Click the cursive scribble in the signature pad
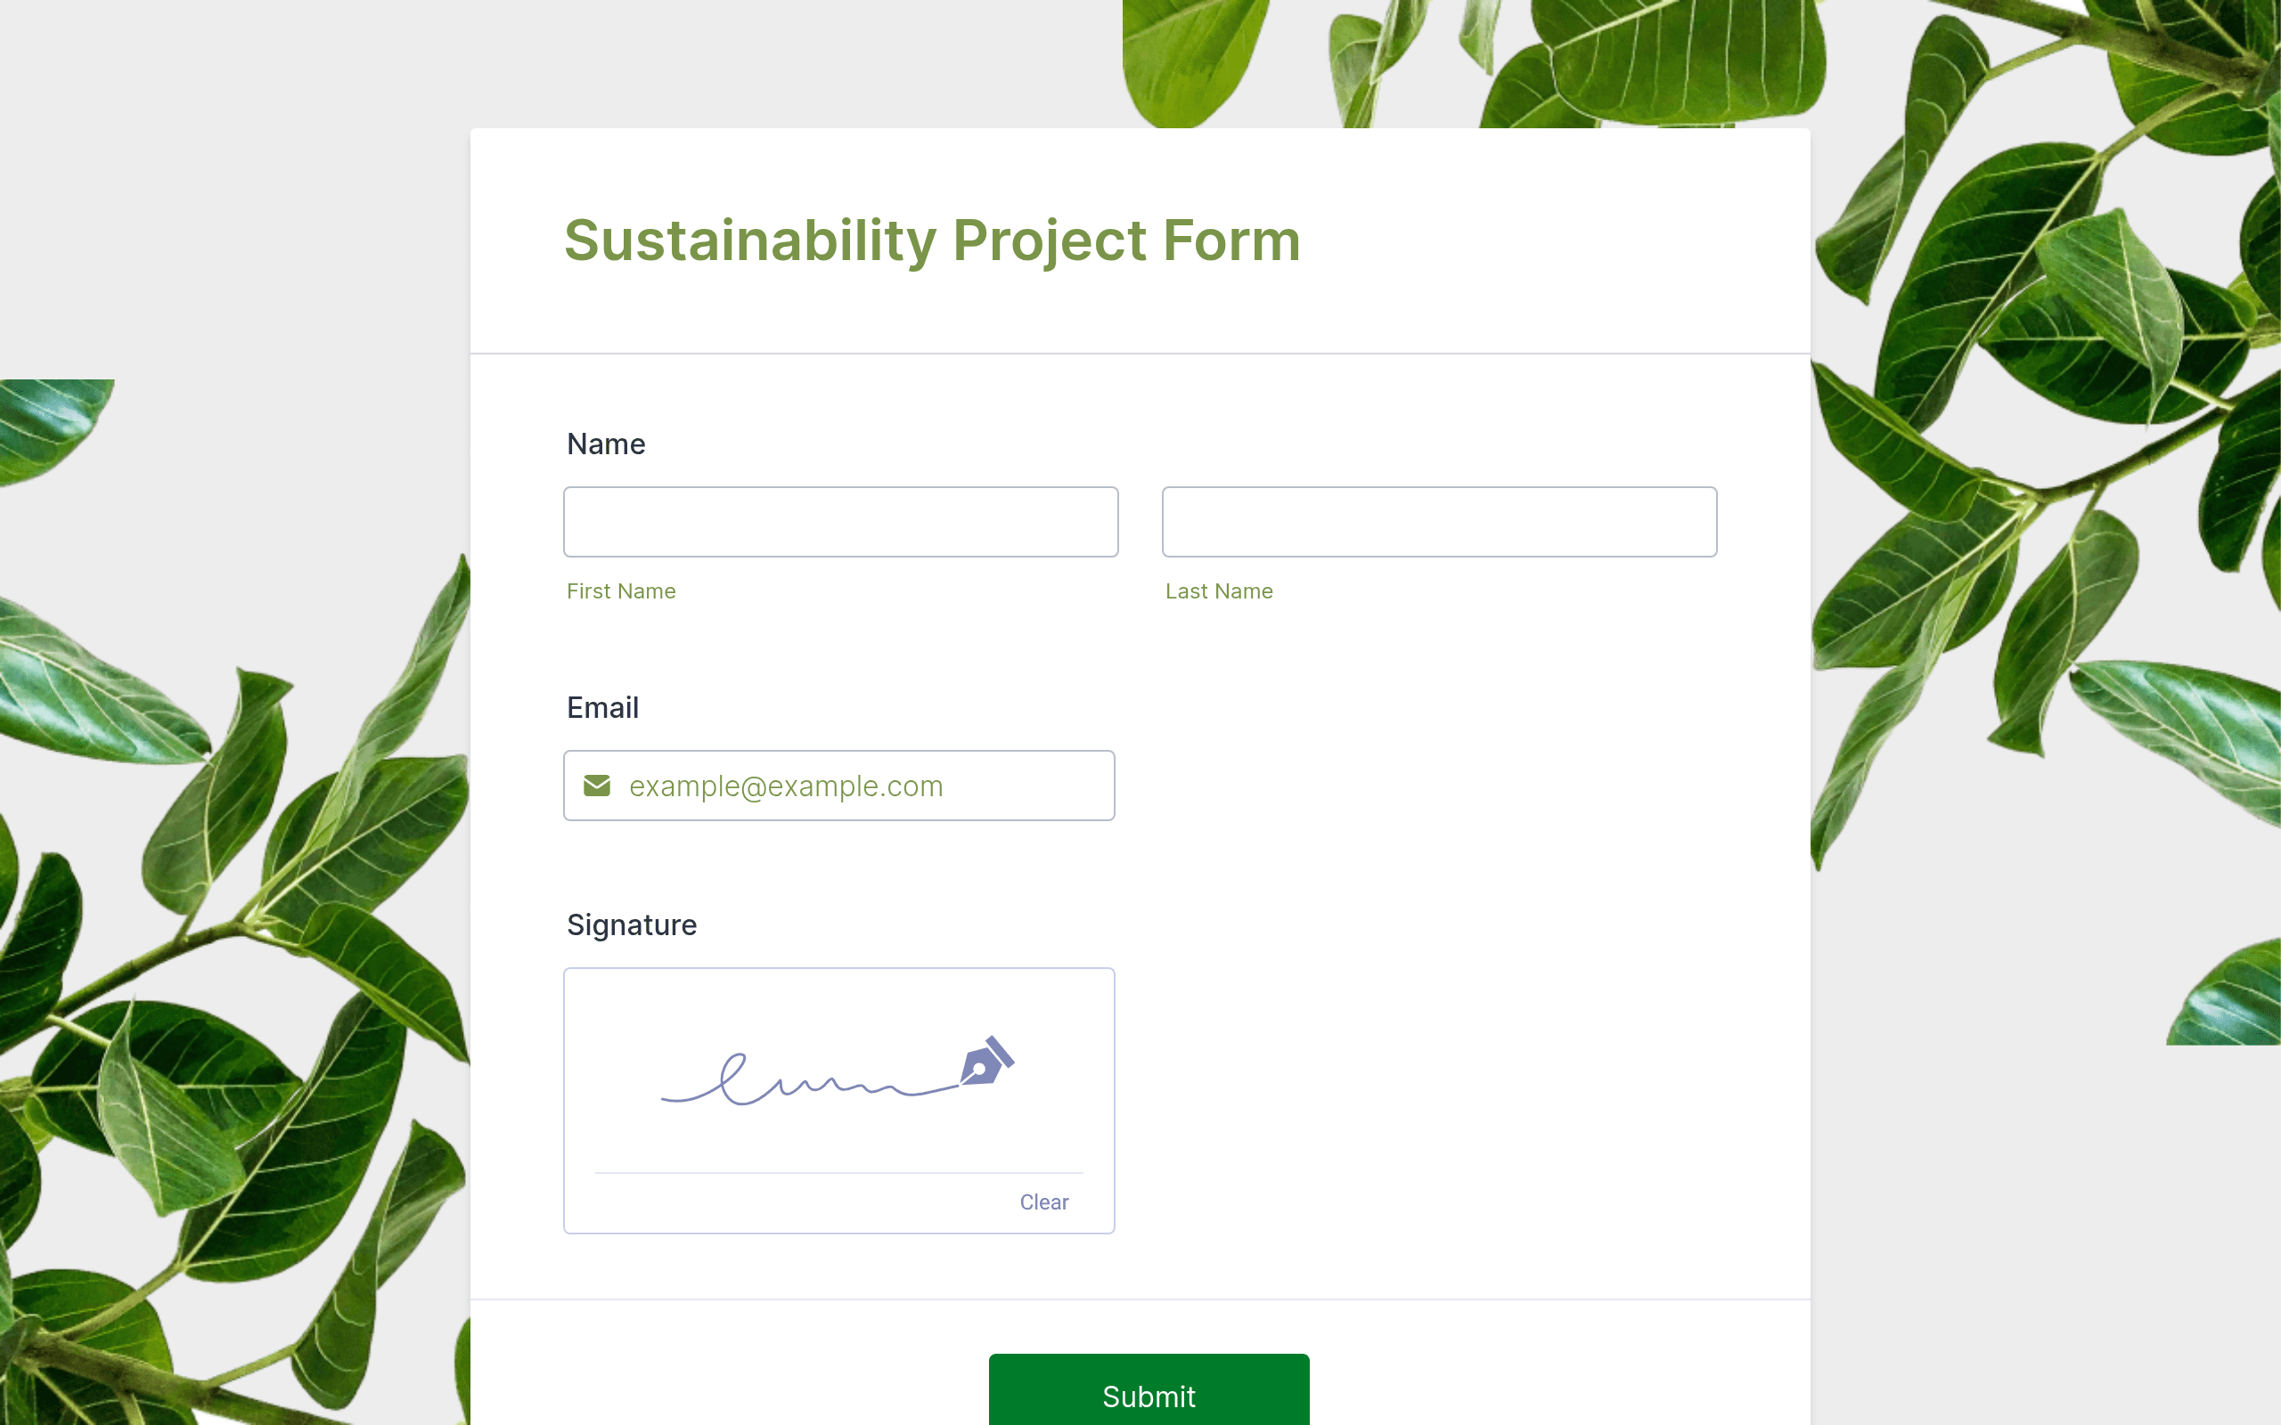 (x=811, y=1080)
